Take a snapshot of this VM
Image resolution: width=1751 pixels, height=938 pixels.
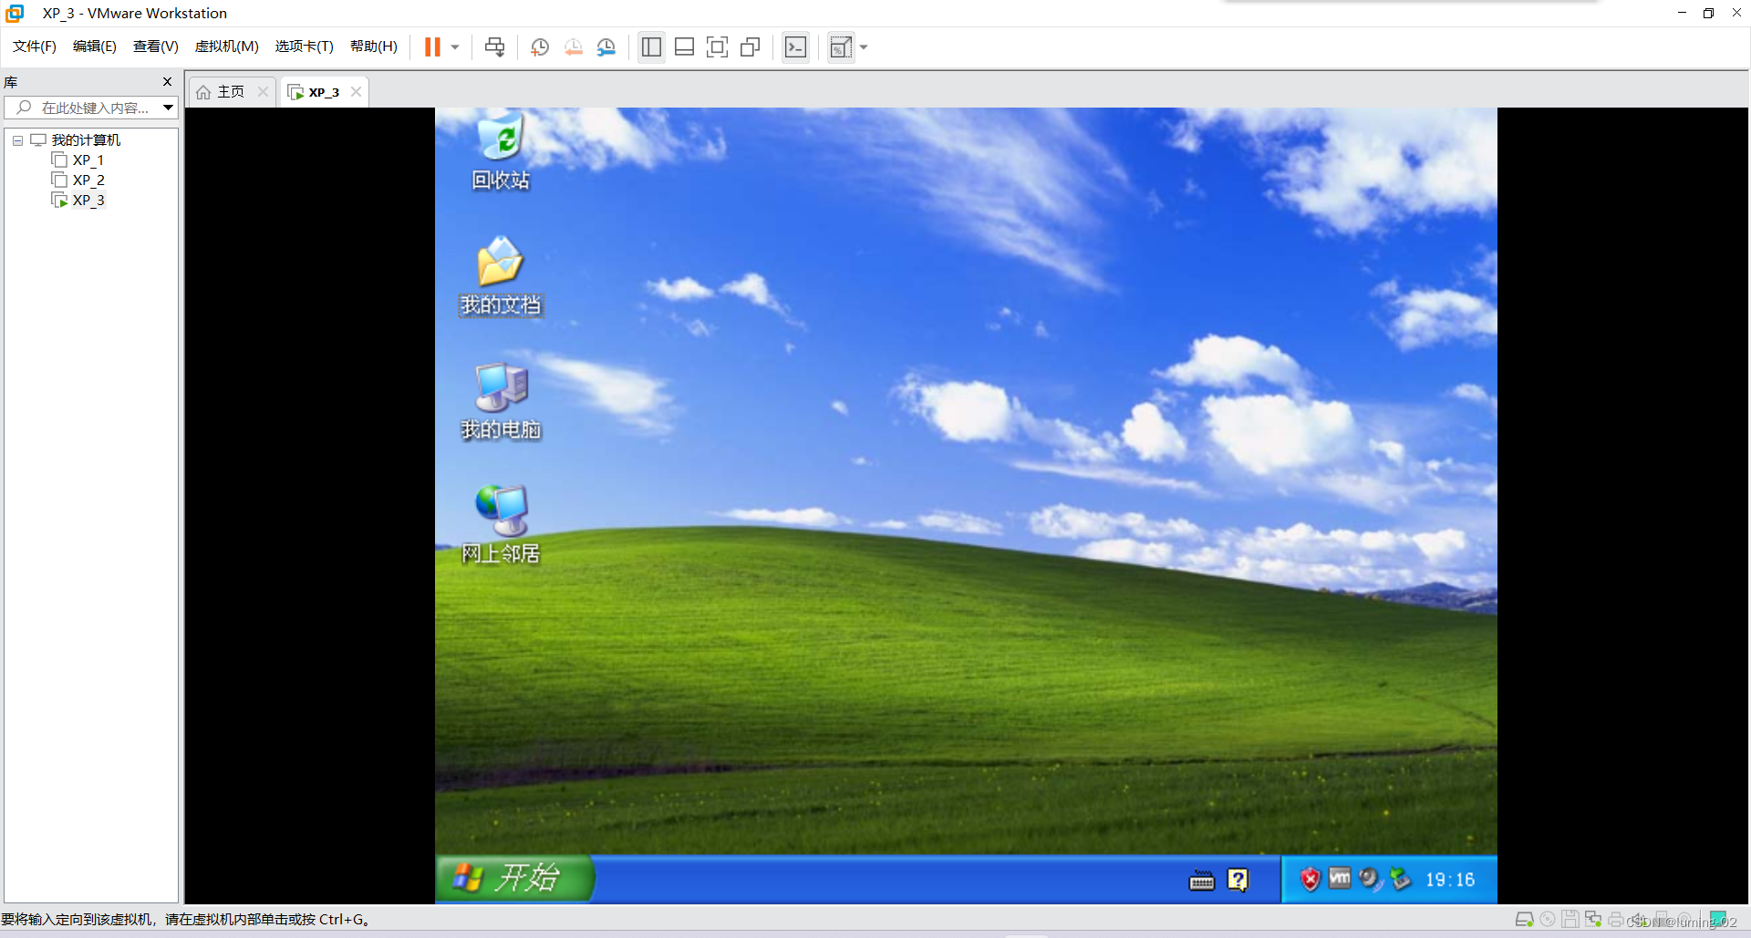[x=540, y=47]
